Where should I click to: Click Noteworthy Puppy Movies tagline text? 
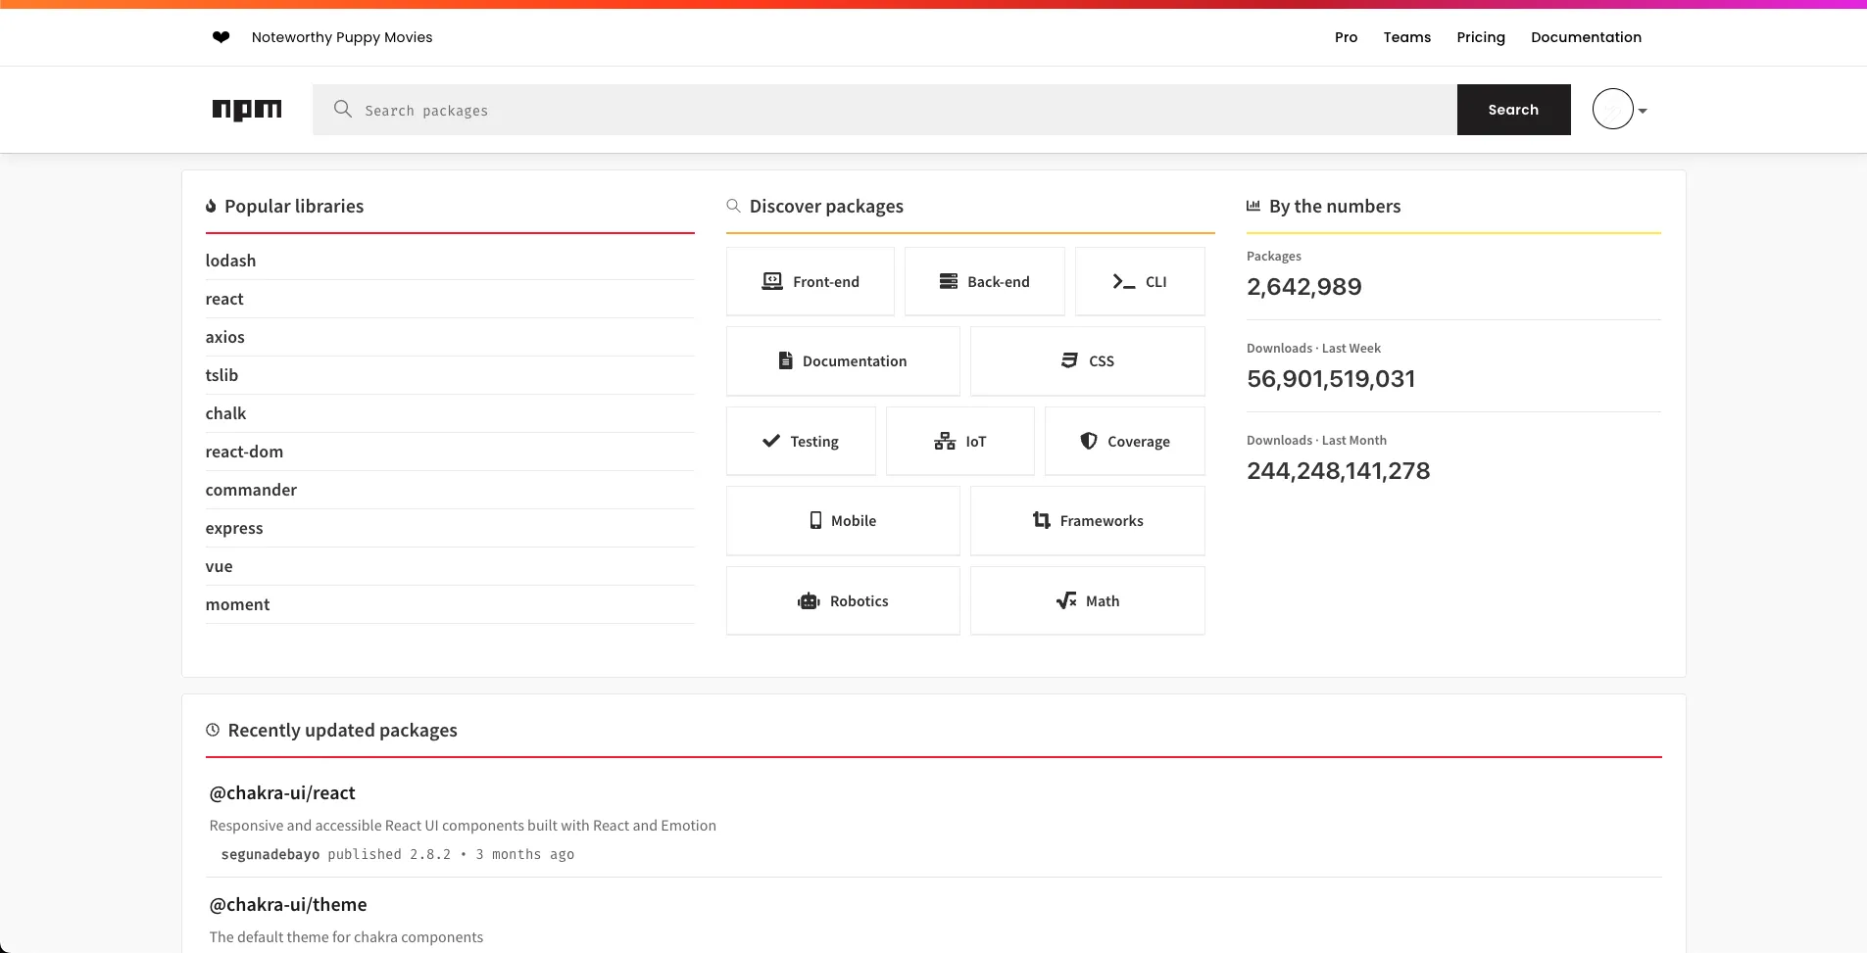342,37
